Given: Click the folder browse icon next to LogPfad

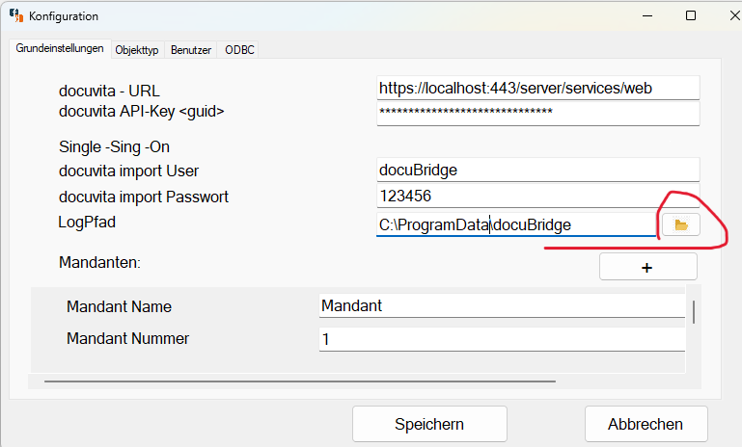Looking at the screenshot, I should tap(681, 224).
